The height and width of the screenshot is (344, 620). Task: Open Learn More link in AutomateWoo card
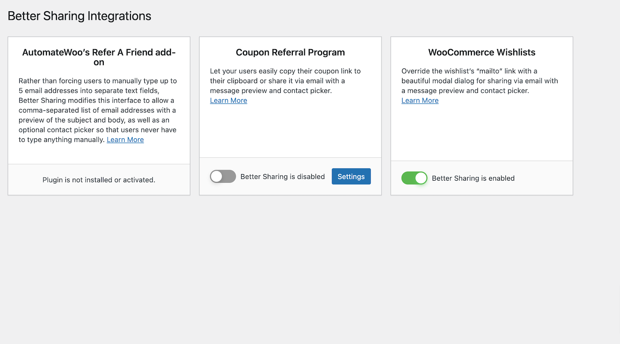click(x=125, y=140)
